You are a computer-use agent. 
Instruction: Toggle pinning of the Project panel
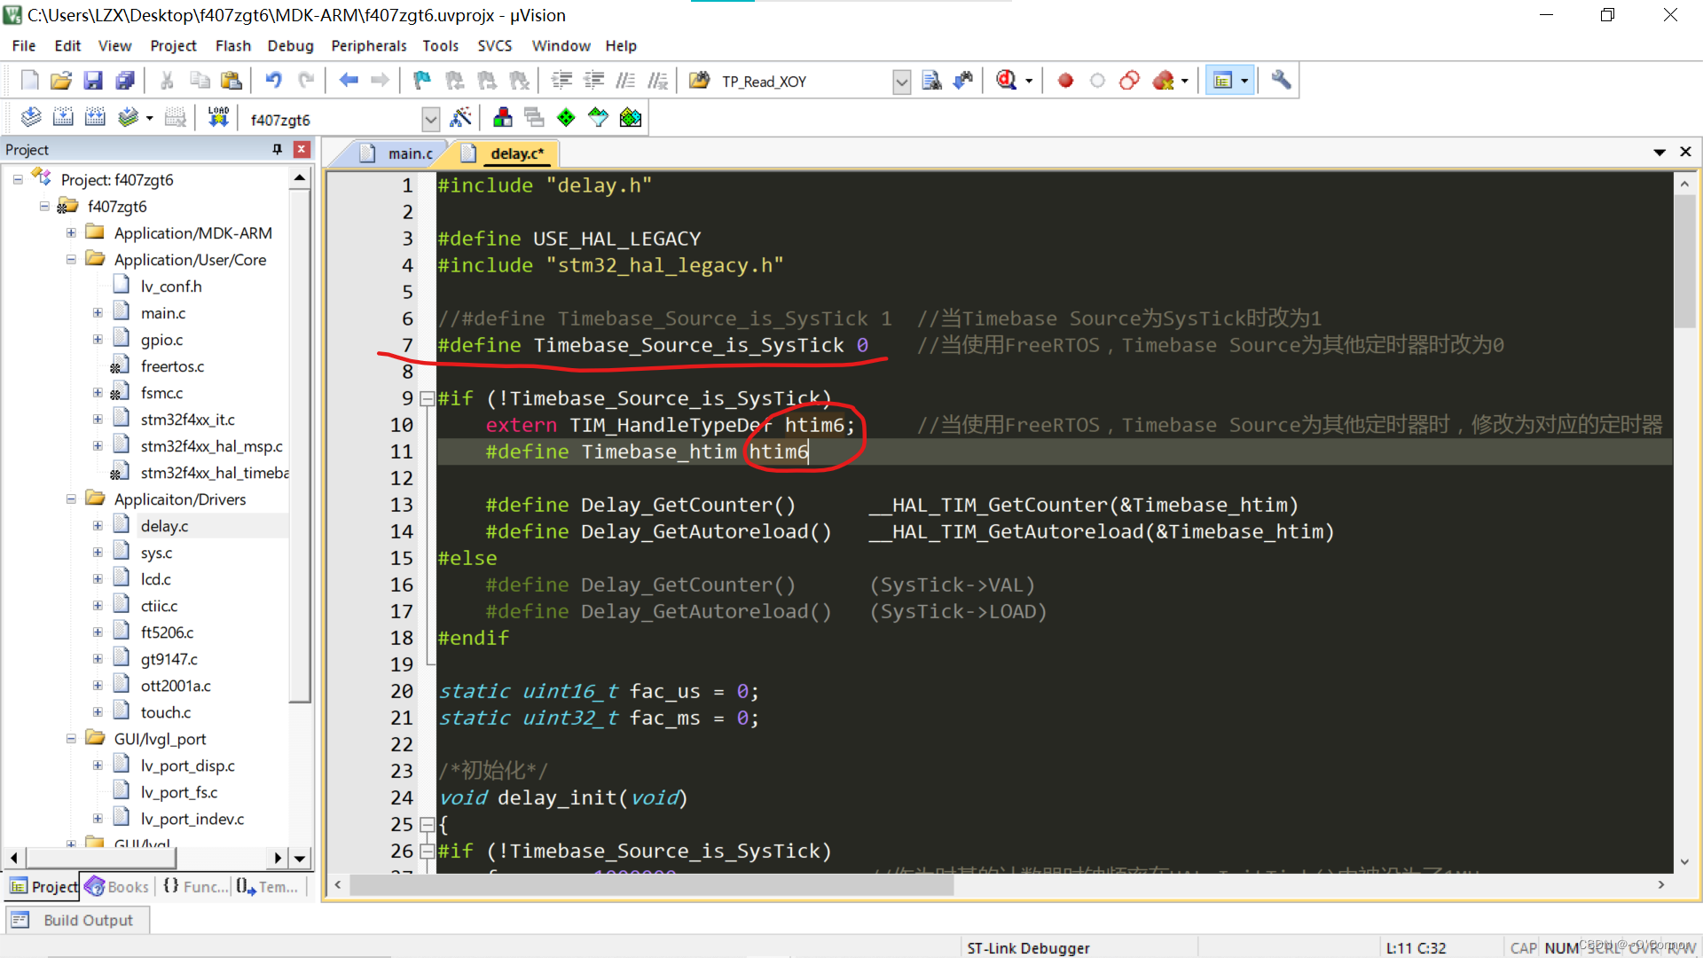pyautogui.click(x=278, y=149)
